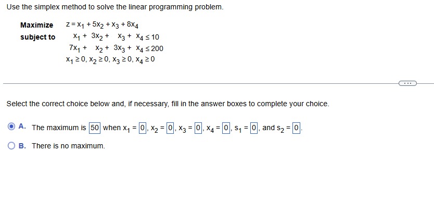Click the constraint ending in ≤ 200
434x215 pixels.
point(116,48)
